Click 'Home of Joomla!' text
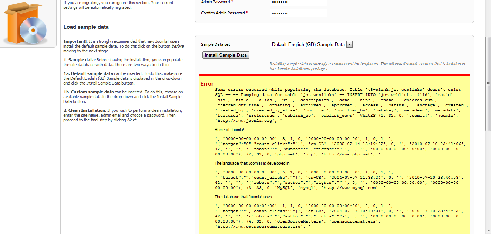 click(229, 130)
